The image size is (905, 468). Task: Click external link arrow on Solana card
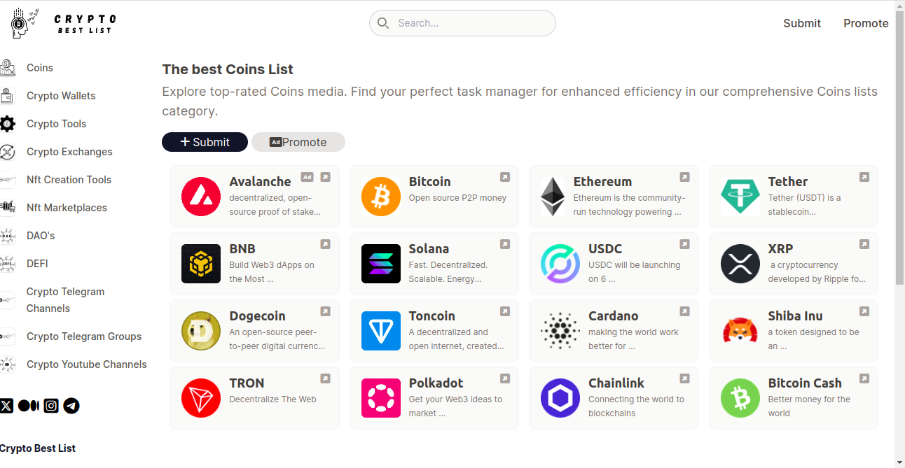tap(505, 244)
